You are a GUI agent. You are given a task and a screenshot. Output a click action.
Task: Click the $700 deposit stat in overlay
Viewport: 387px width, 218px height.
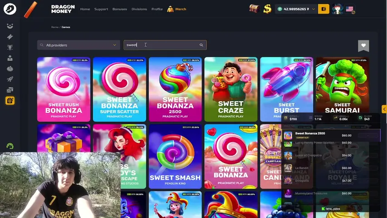(293, 118)
